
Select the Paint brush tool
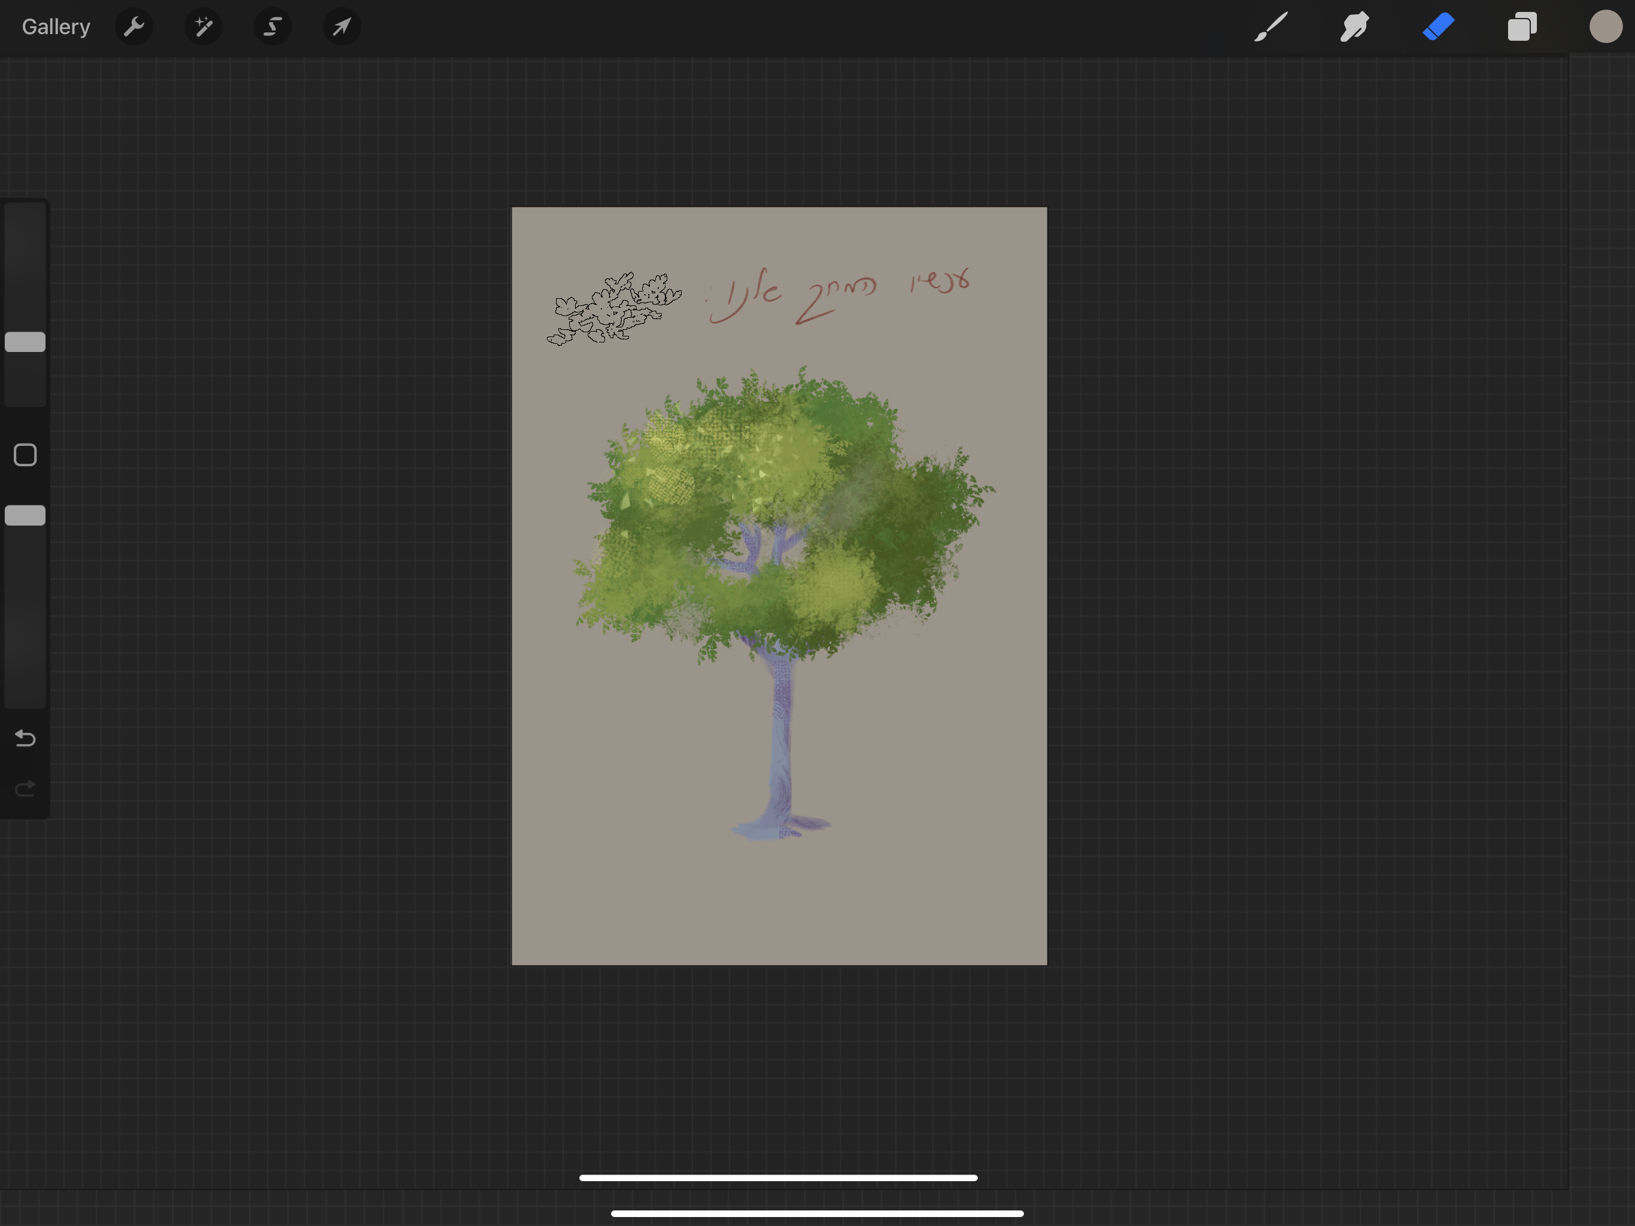(x=1271, y=28)
